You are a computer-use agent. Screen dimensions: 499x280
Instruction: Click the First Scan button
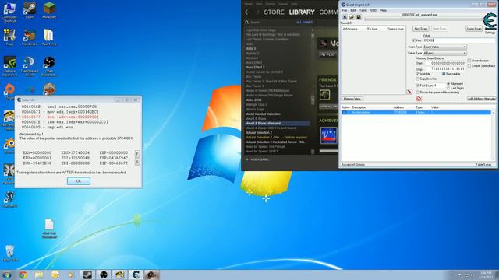pos(421,29)
